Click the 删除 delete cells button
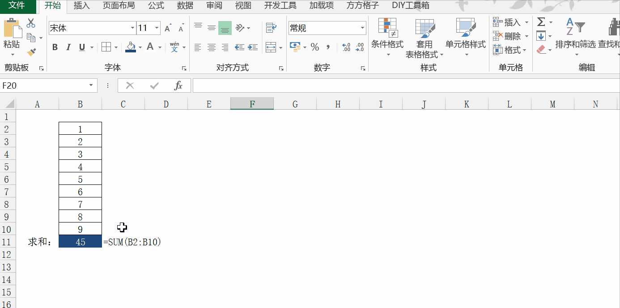Image resolution: width=620 pixels, height=308 pixels. point(510,36)
